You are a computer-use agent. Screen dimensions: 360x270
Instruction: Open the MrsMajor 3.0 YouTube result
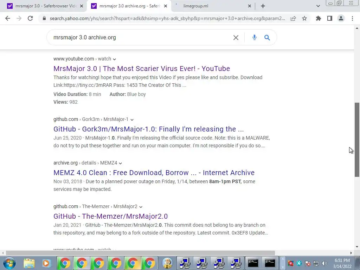[142, 69]
